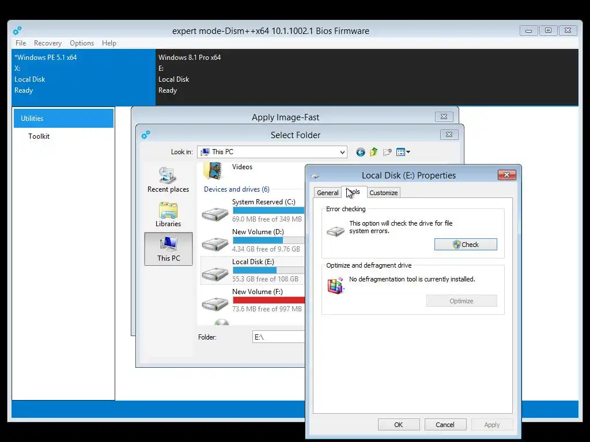Click the '73.6 MB free of 997 MB' text
The height and width of the screenshot is (442, 590).
tap(267, 309)
